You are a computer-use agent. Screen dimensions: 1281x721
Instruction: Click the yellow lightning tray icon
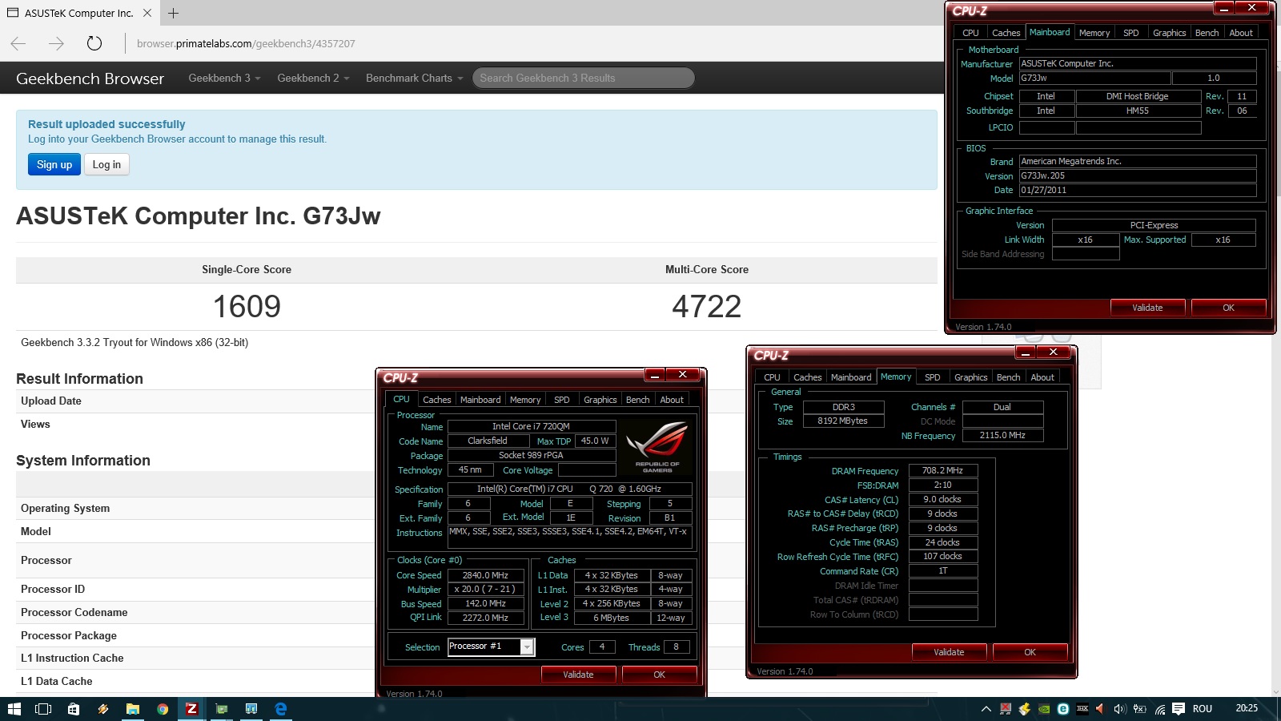click(1024, 709)
